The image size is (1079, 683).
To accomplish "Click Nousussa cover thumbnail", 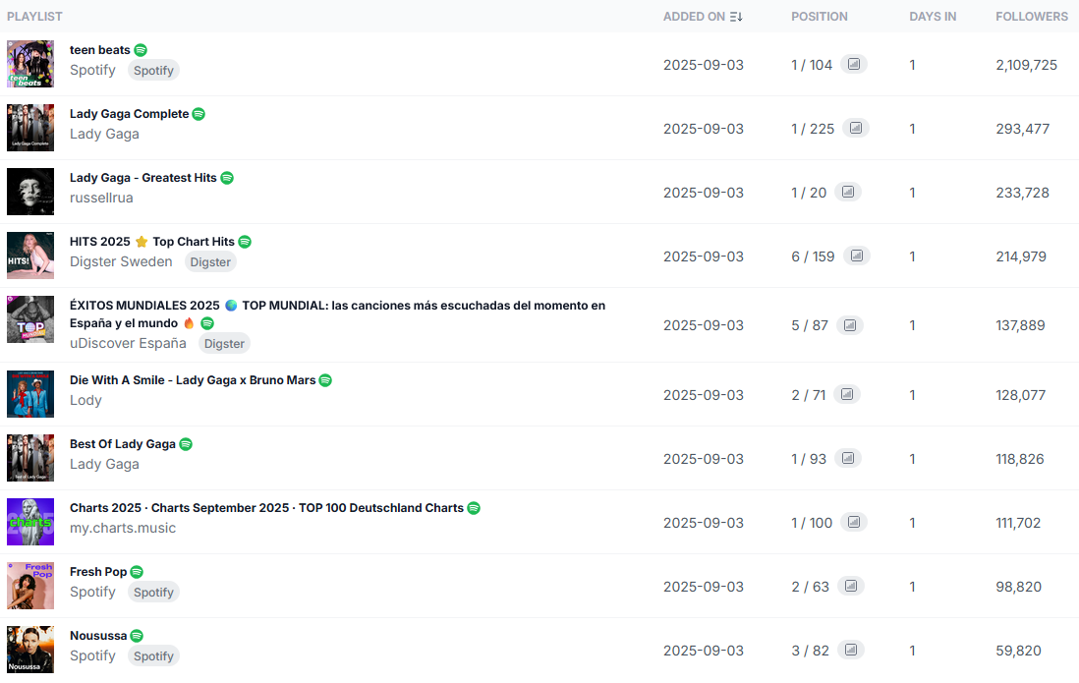I will pos(30,650).
